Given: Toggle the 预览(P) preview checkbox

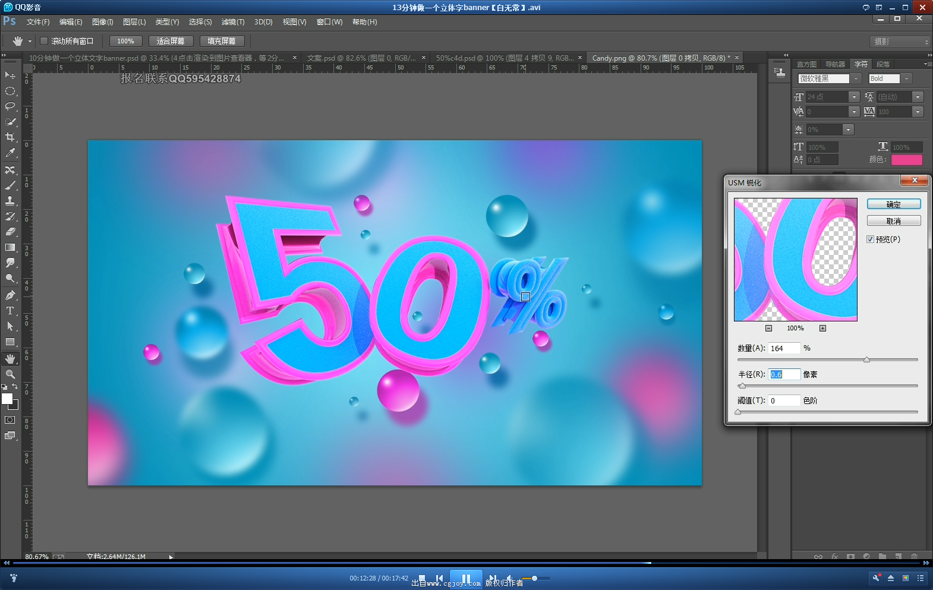Looking at the screenshot, I should (x=870, y=239).
